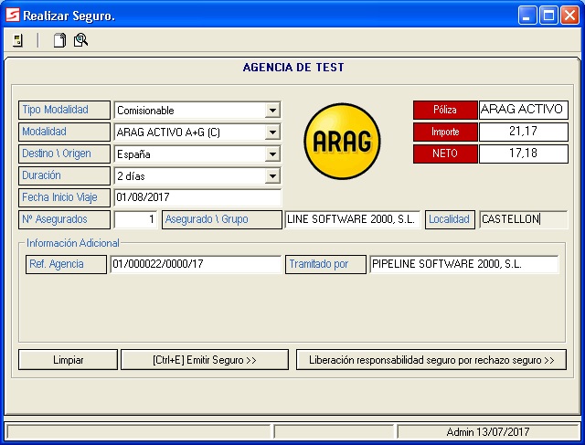585x445 pixels.
Task: Click the app icon in title bar
Action: [x=12, y=16]
